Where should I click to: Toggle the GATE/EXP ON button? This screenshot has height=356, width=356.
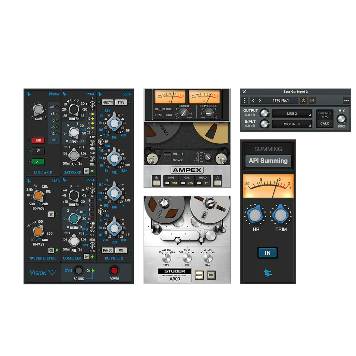pos(87,171)
